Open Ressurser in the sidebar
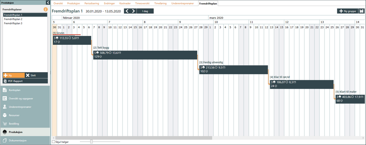The width and height of the screenshot is (366, 145). [15, 115]
